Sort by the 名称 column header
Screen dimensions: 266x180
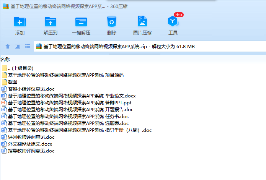click(5, 60)
